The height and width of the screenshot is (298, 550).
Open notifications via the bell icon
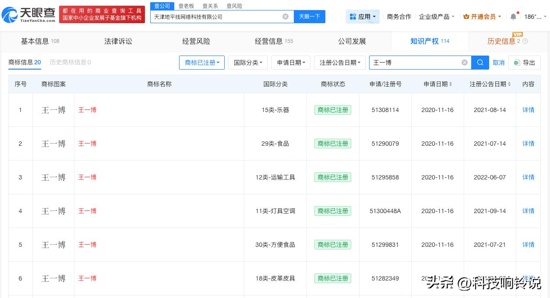(513, 16)
